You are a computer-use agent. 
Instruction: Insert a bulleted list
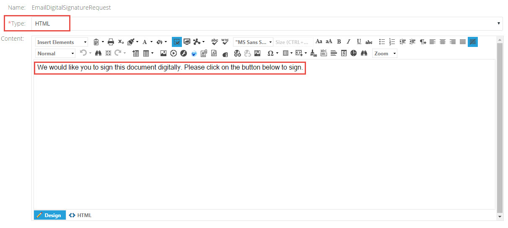[382, 42]
